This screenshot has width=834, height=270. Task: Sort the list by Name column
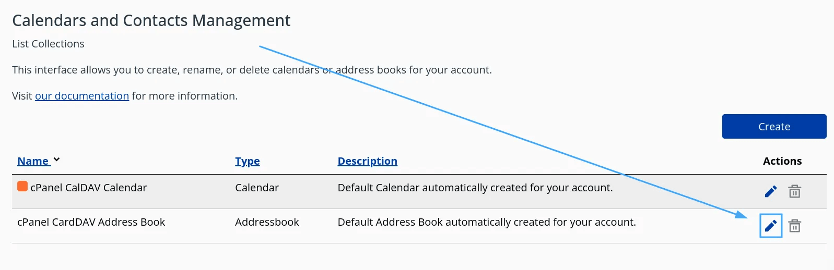tap(33, 161)
